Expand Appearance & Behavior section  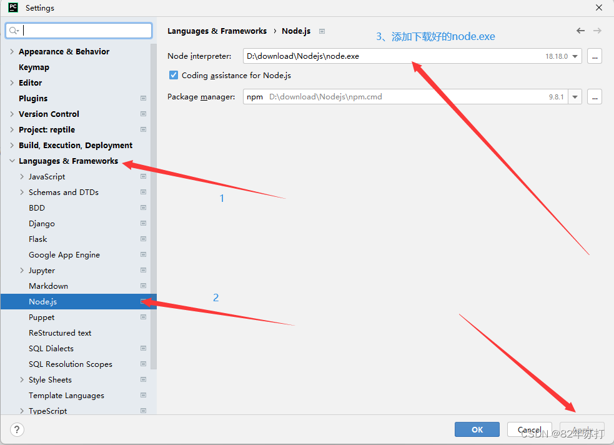pos(12,51)
